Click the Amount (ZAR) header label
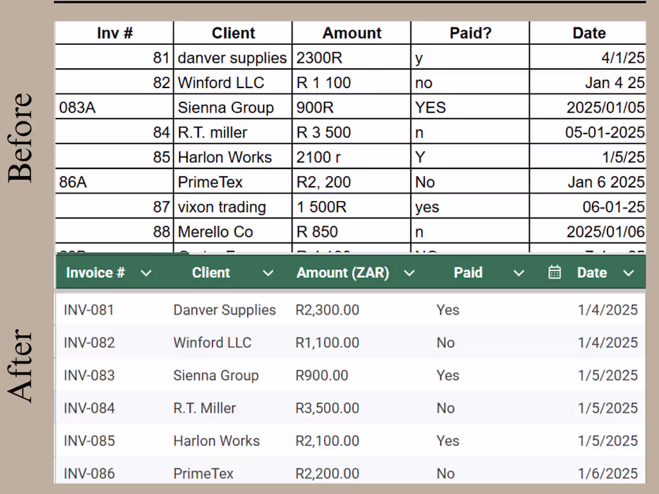659x494 pixels. click(x=342, y=272)
